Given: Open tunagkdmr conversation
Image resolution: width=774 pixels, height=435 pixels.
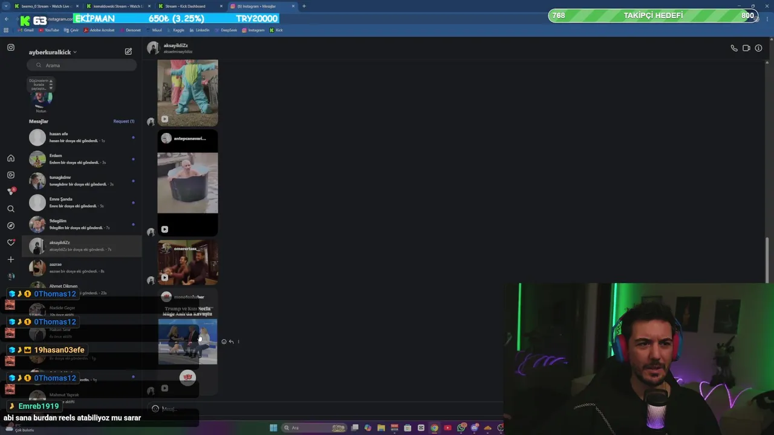Looking at the screenshot, I should 82,181.
